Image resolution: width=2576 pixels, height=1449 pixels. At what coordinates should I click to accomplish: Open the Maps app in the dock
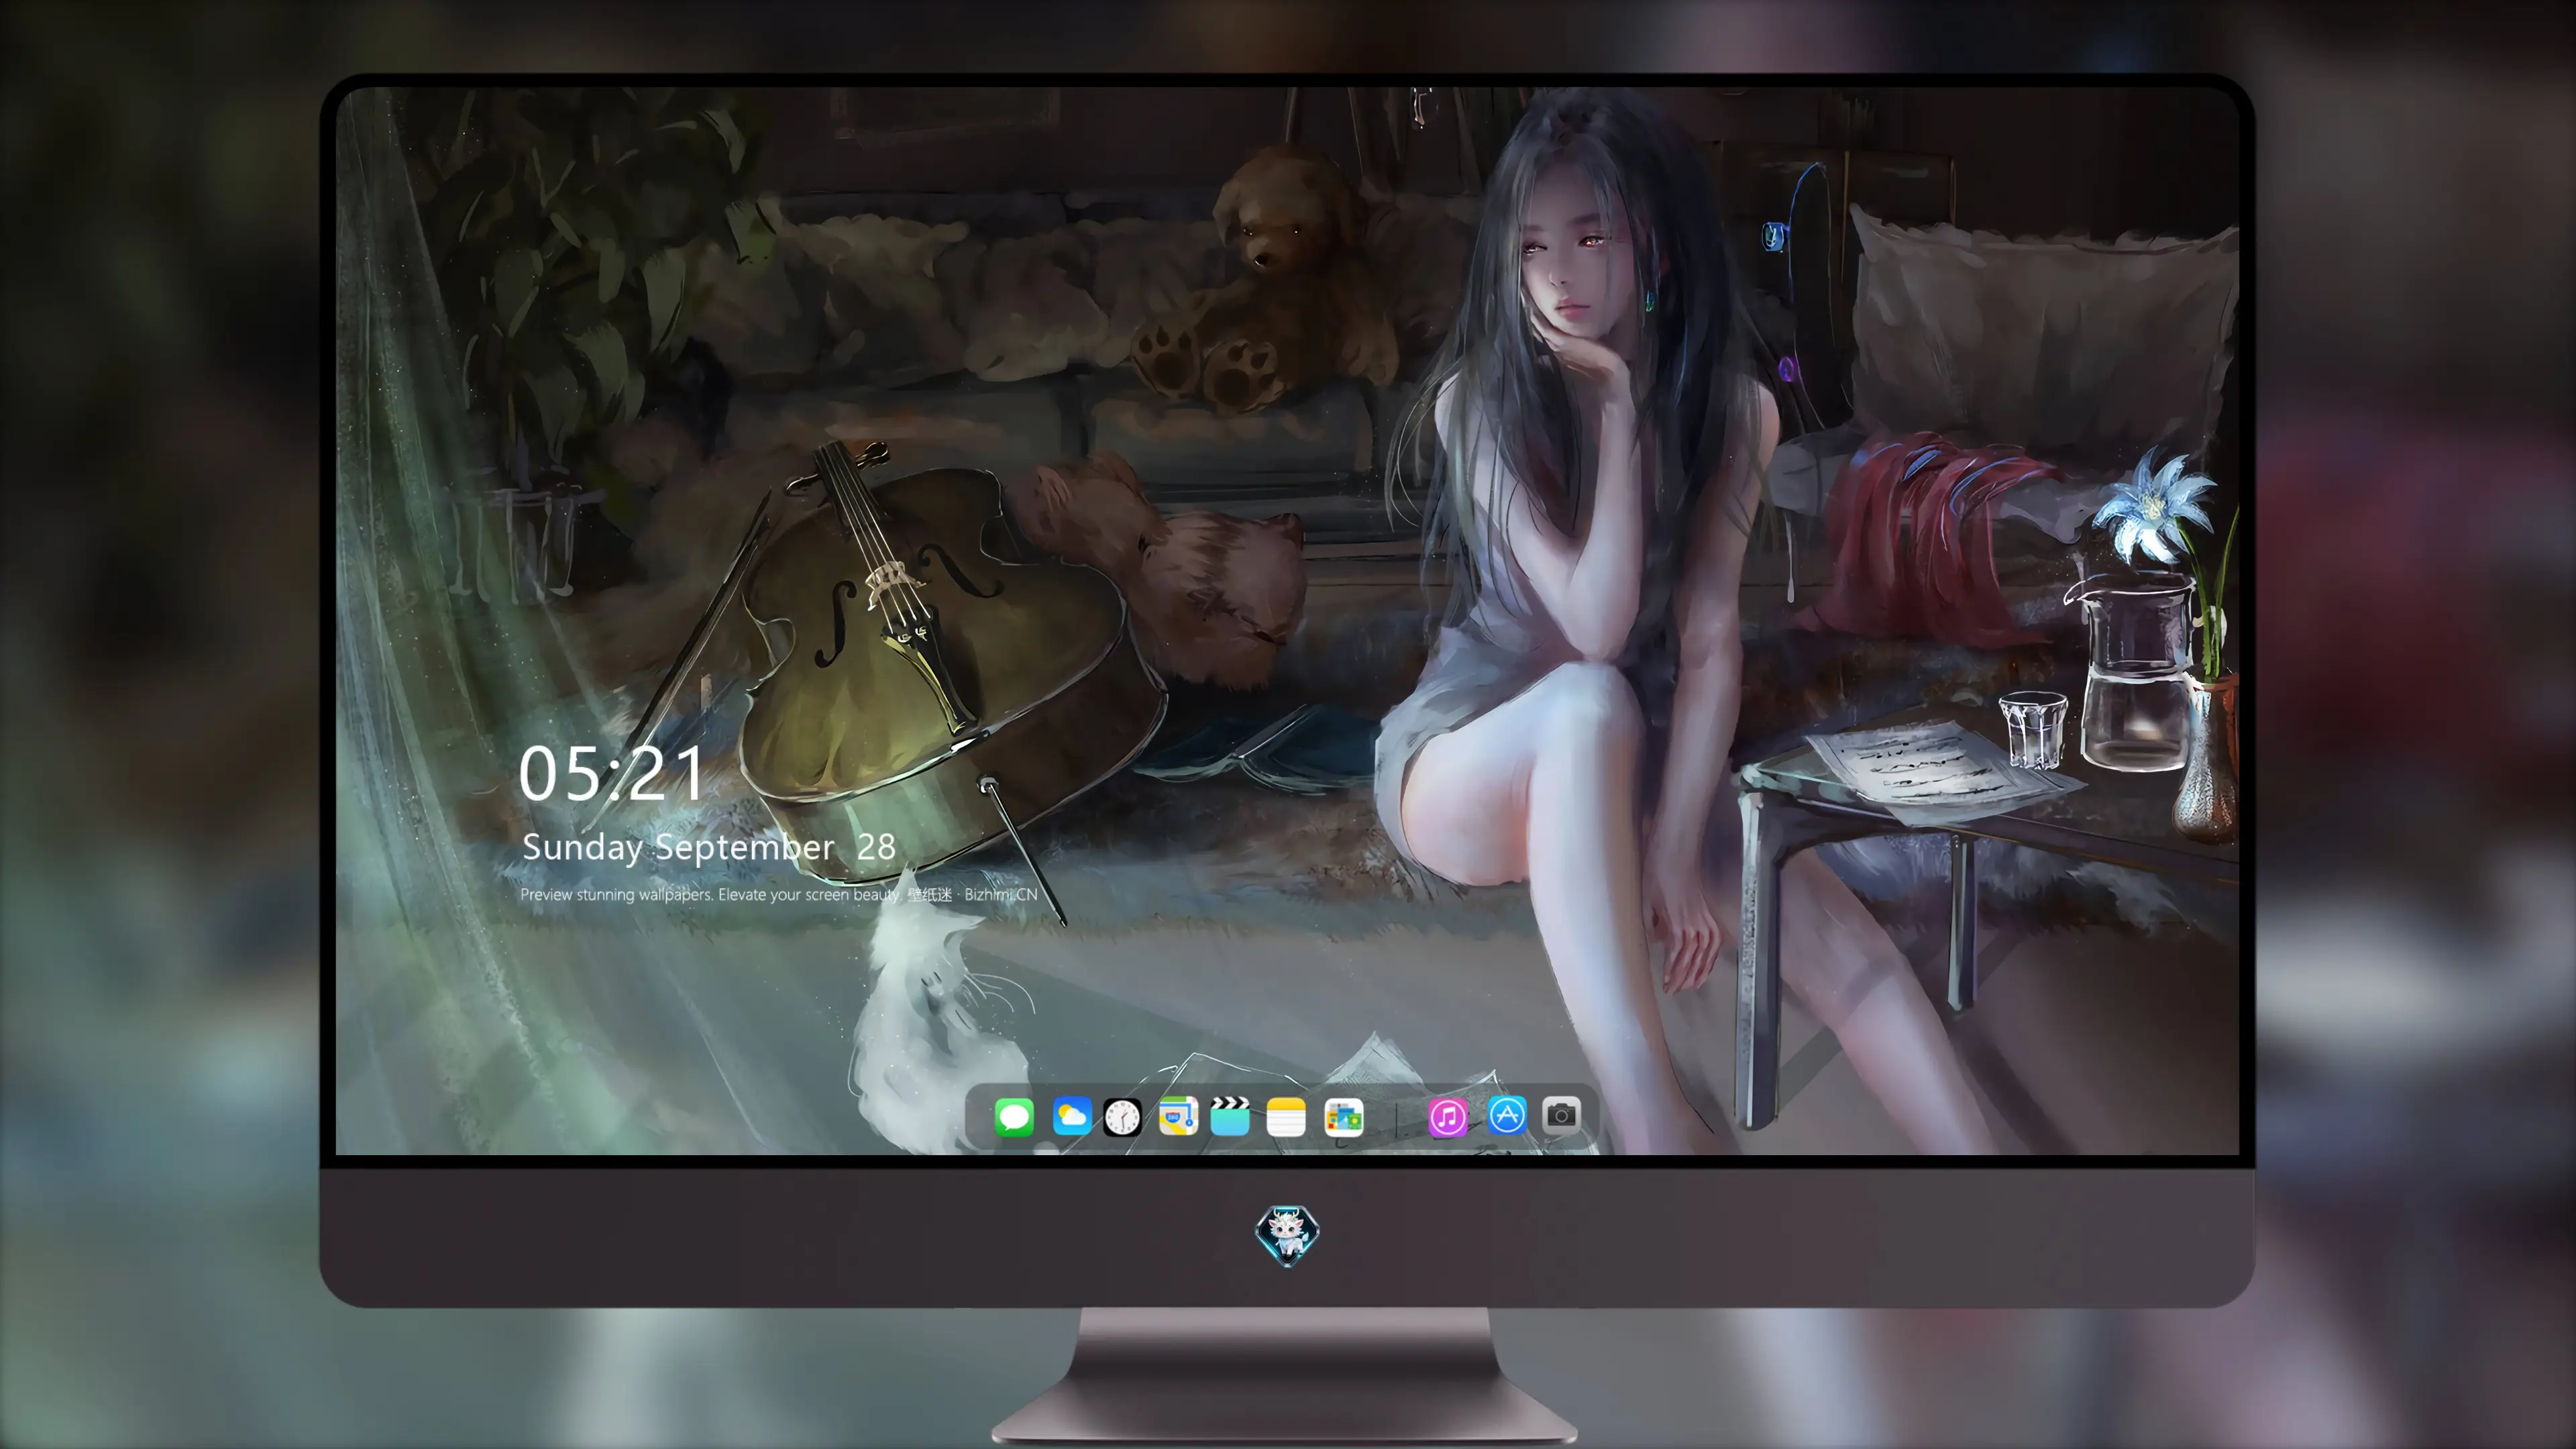click(x=1178, y=1116)
